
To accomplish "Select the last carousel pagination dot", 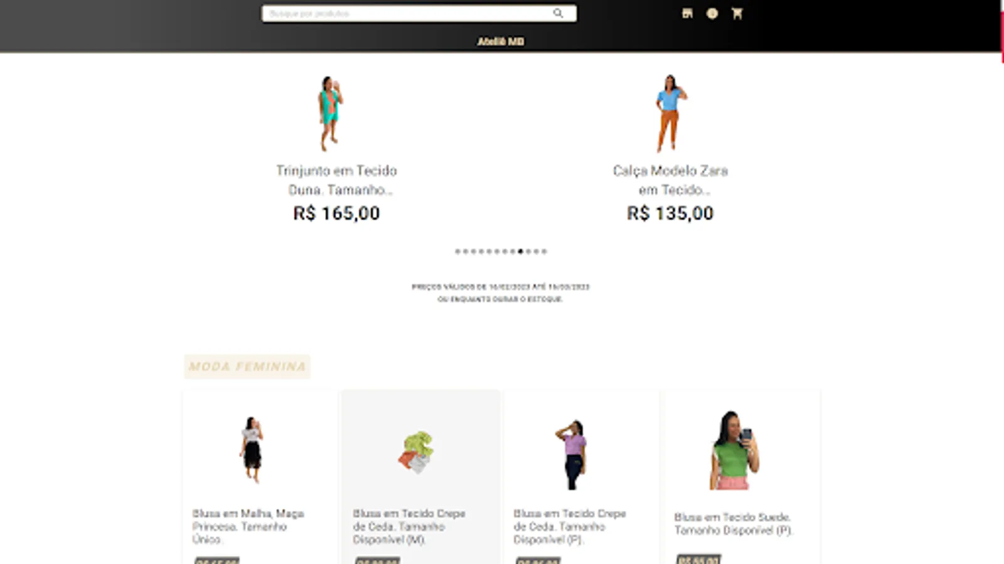I will [x=544, y=251].
